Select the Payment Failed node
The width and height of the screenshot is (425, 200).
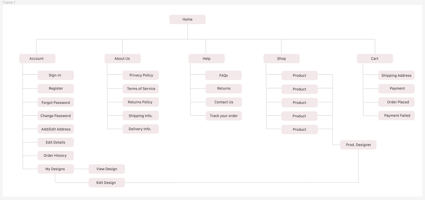pyautogui.click(x=396, y=116)
